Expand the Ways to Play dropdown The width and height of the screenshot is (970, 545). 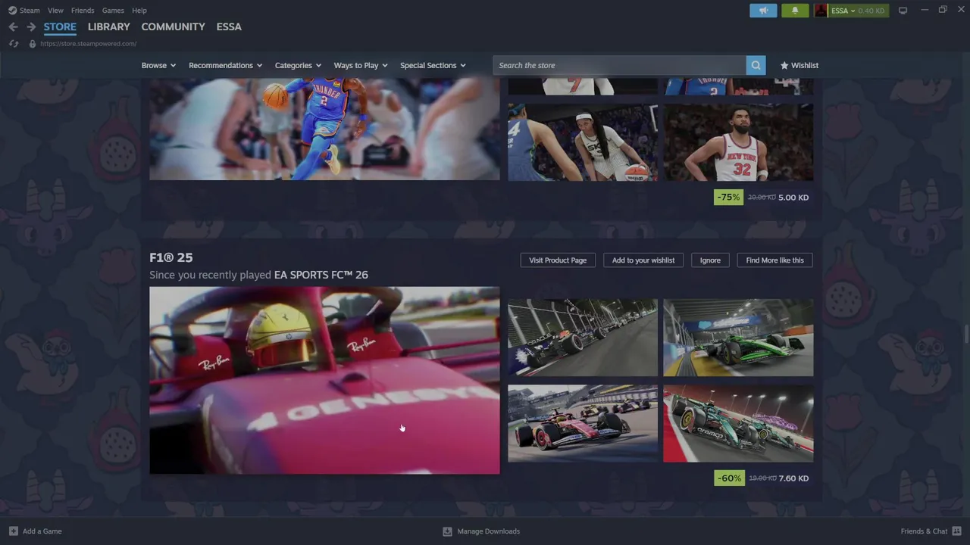coord(361,65)
